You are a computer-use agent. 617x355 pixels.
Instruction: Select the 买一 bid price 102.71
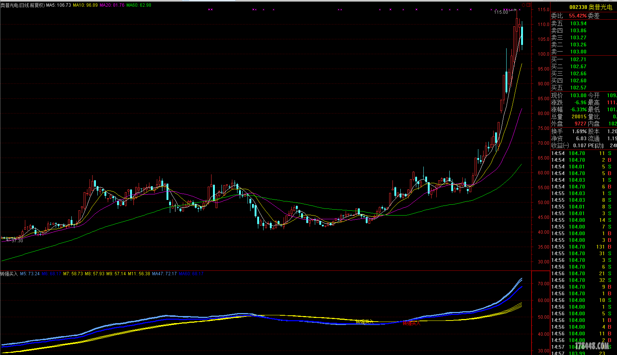(x=578, y=59)
